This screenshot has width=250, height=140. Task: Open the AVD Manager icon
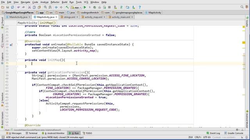click(115, 7)
